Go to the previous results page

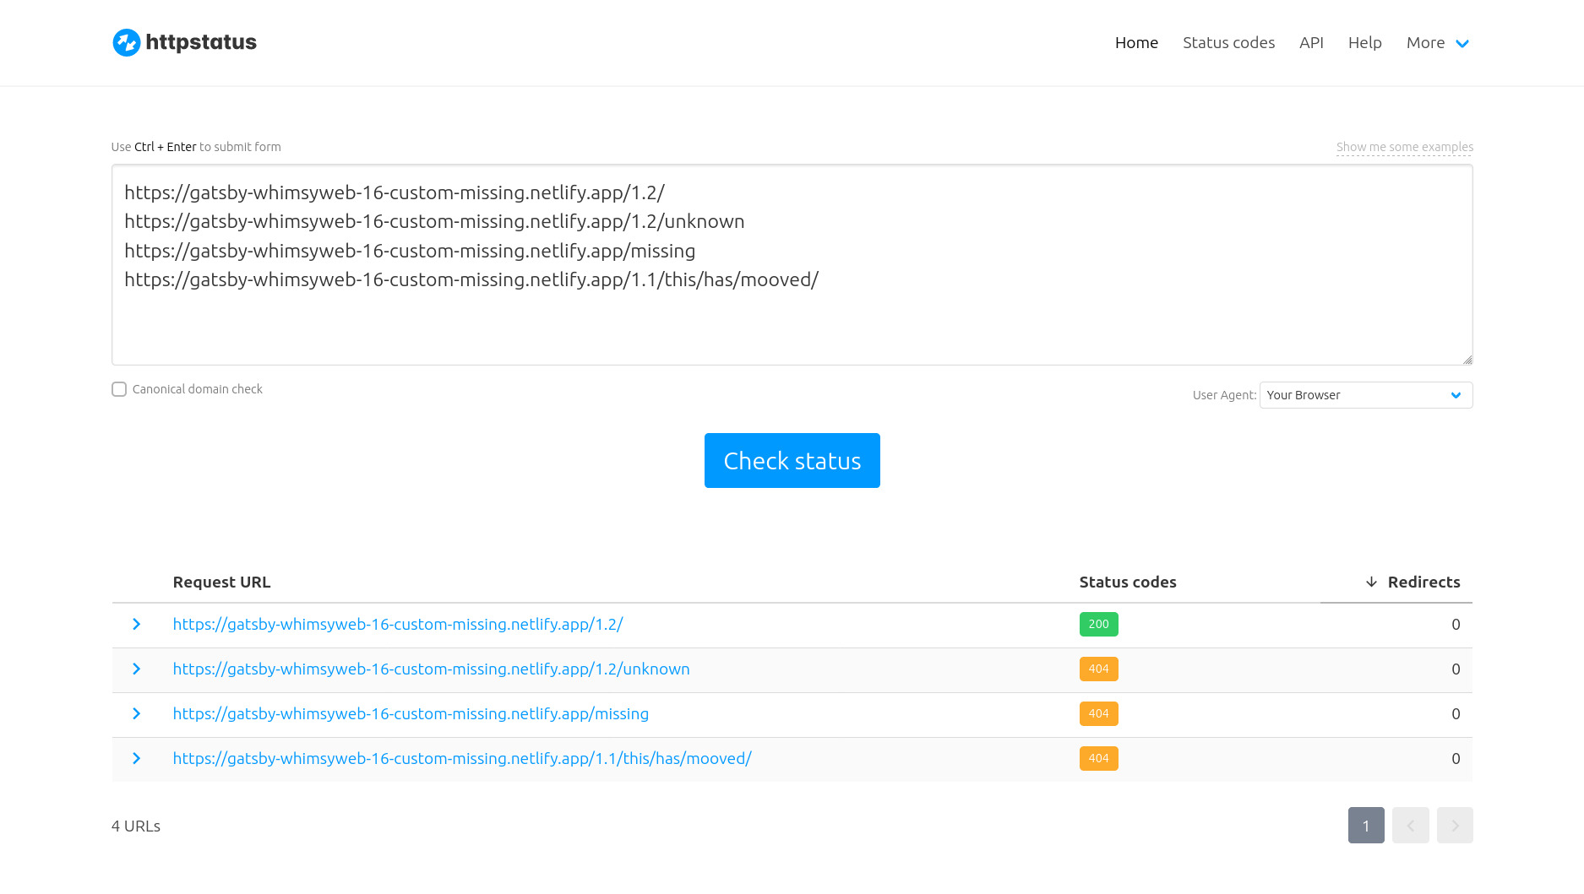coord(1410,826)
